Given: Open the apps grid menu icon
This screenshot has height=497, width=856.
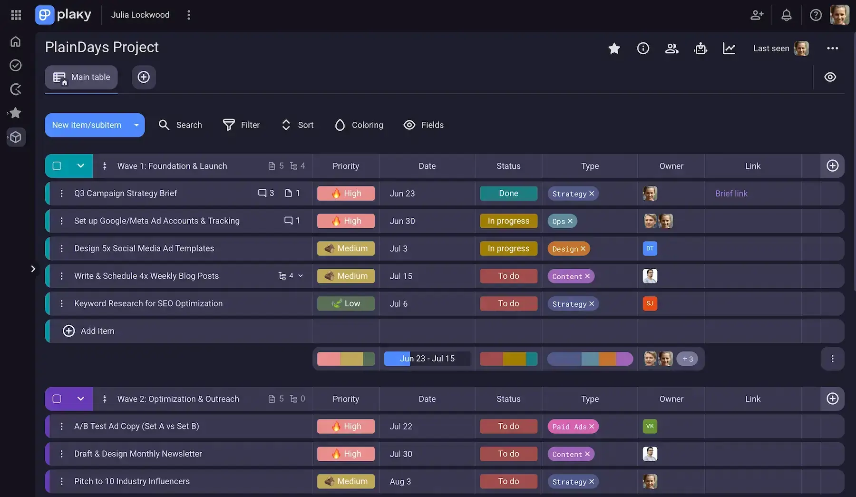Looking at the screenshot, I should tap(16, 15).
